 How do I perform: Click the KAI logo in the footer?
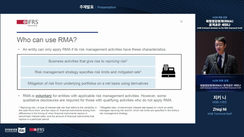(22, 130)
